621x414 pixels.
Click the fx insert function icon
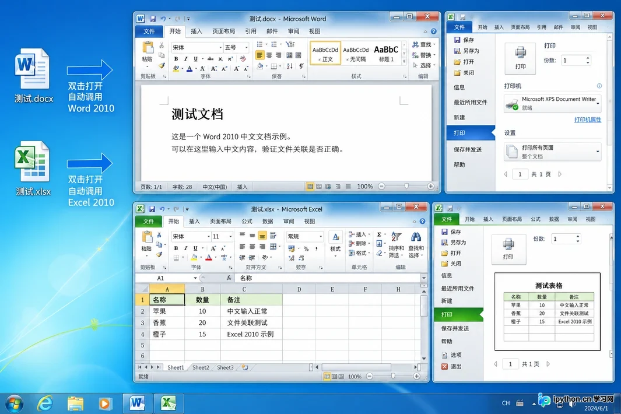tap(229, 278)
